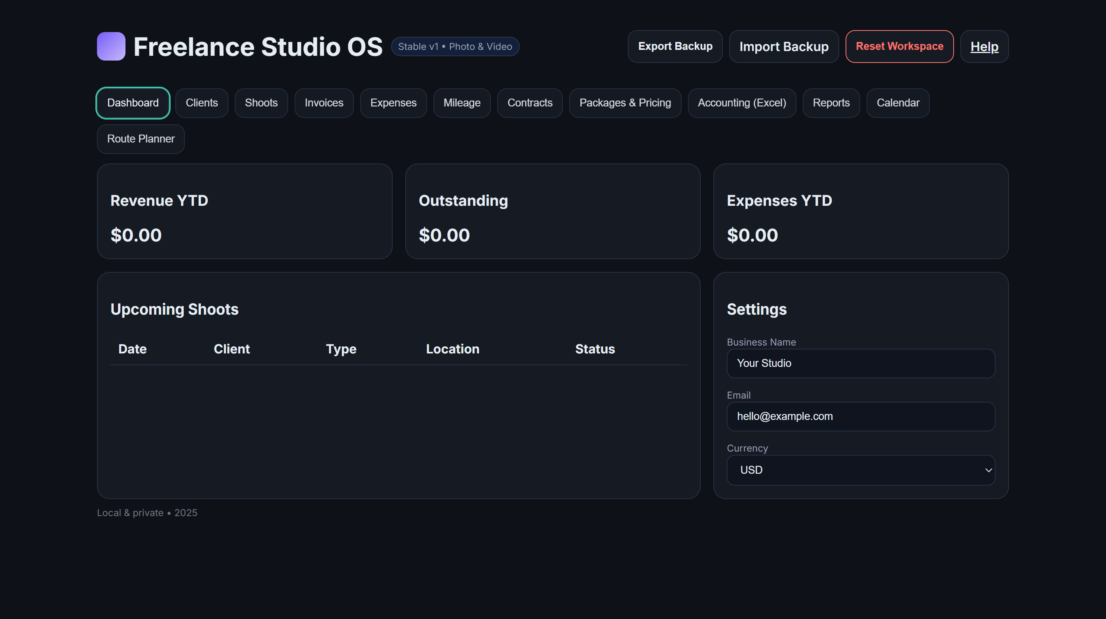Viewport: 1106px width, 619px height.
Task: Click the Freelance Studio OS logo icon
Action: point(111,46)
